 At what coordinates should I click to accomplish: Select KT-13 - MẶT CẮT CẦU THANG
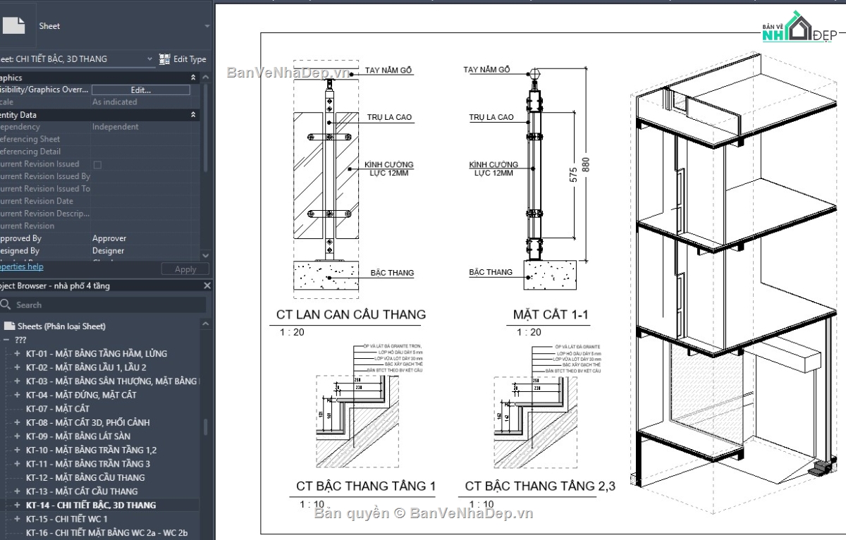82,491
